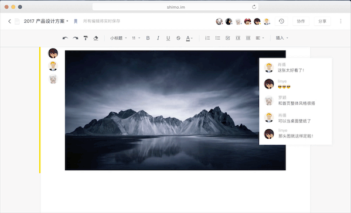Screen dimensions: 351x213
Task: Increase indent of the paragraph
Action: (x=238, y=38)
